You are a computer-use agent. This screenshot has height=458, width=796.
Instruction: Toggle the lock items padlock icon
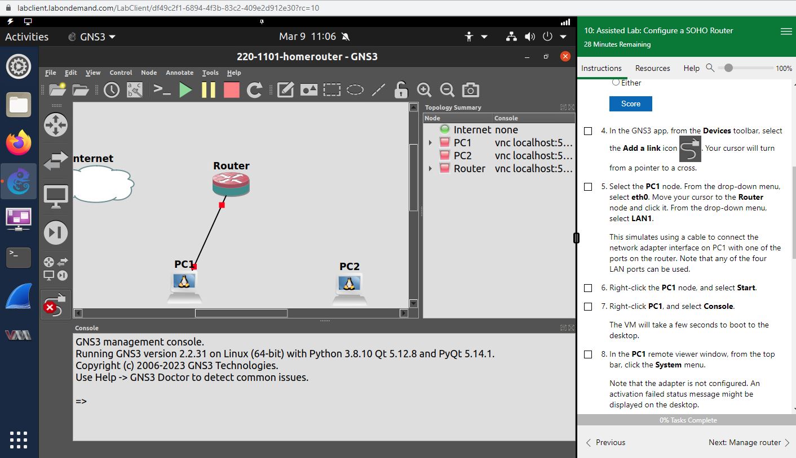tap(401, 90)
